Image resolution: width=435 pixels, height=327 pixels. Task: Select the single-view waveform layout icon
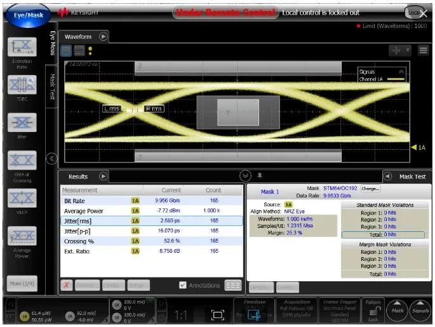pos(66,51)
